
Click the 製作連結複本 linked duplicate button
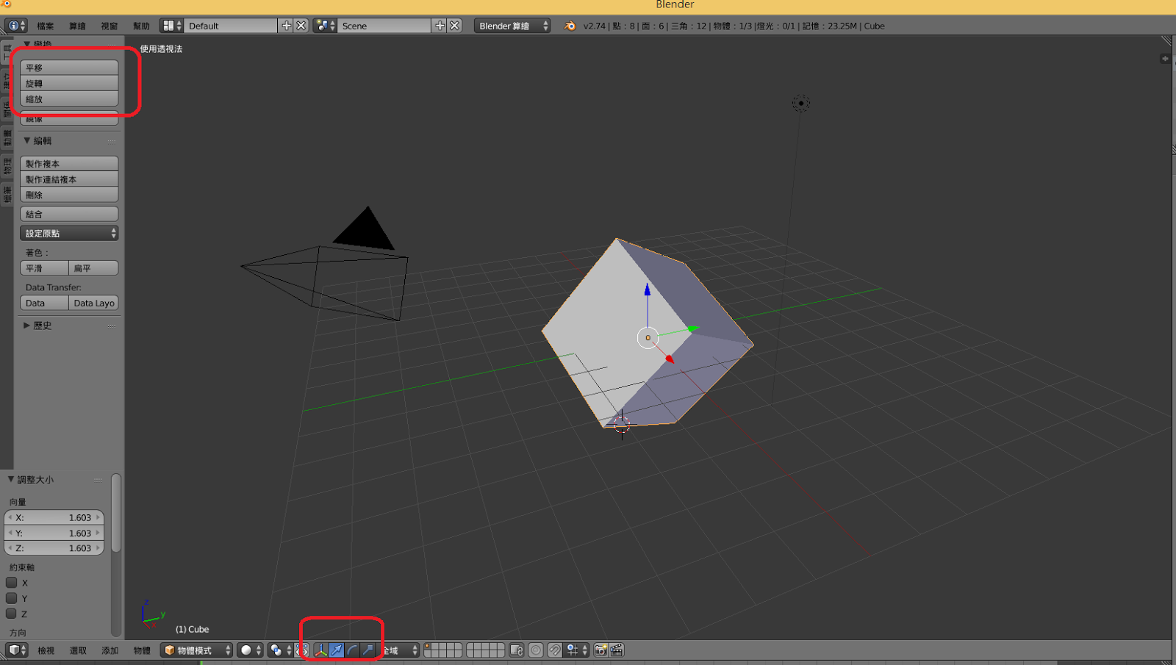tap(69, 179)
